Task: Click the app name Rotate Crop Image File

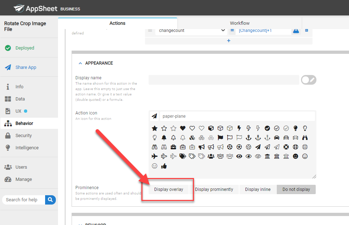Action: coord(25,26)
